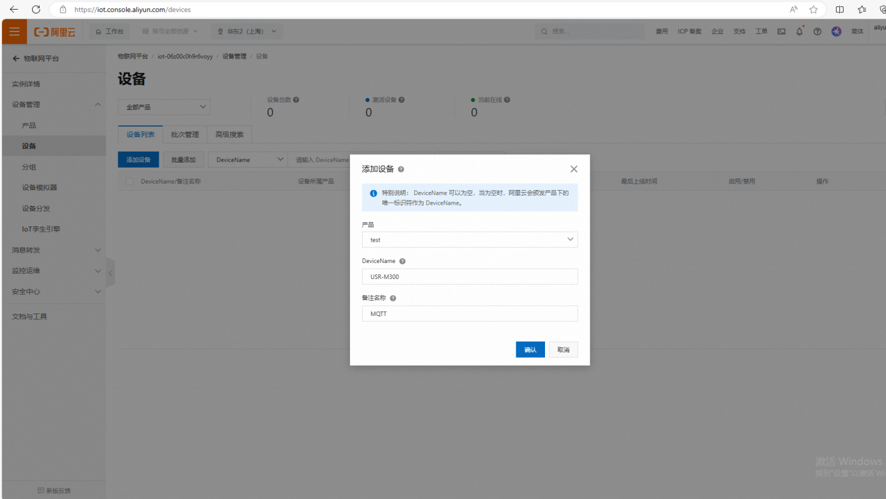Close the 添加设备 dialog with X
886x499 pixels.
[573, 169]
